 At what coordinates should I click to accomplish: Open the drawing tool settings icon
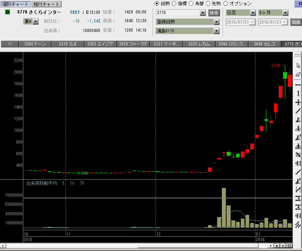click(x=298, y=225)
